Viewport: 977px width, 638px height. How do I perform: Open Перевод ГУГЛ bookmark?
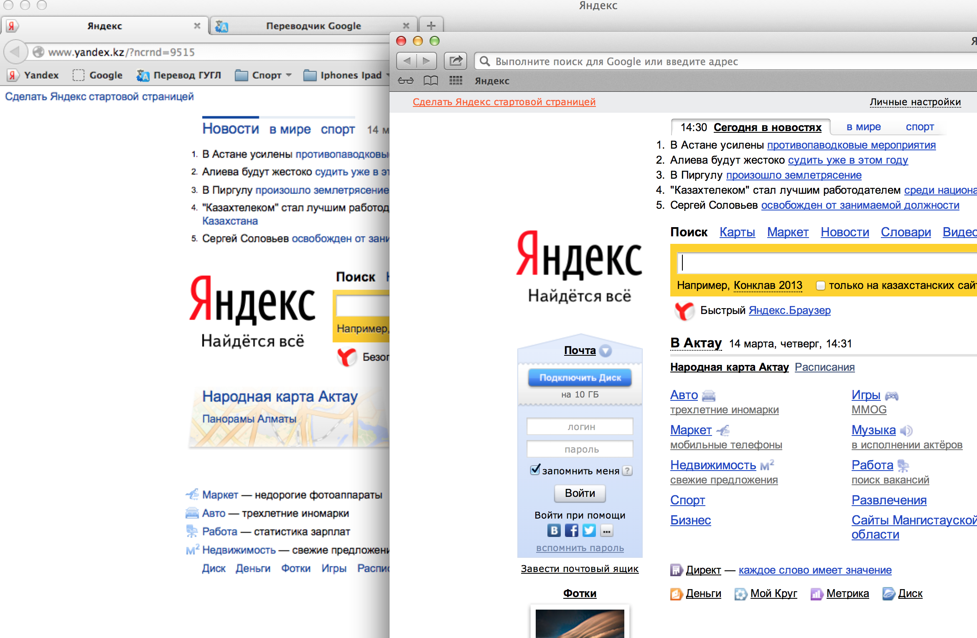179,75
